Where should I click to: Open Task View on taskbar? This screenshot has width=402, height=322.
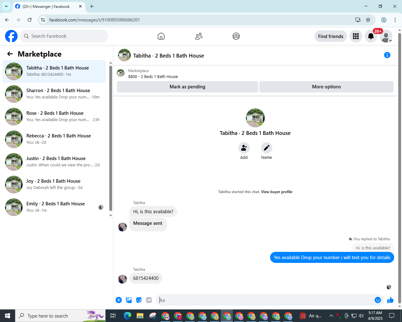pyautogui.click(x=113, y=316)
